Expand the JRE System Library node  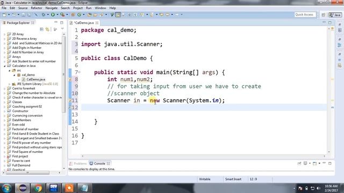(9, 84)
